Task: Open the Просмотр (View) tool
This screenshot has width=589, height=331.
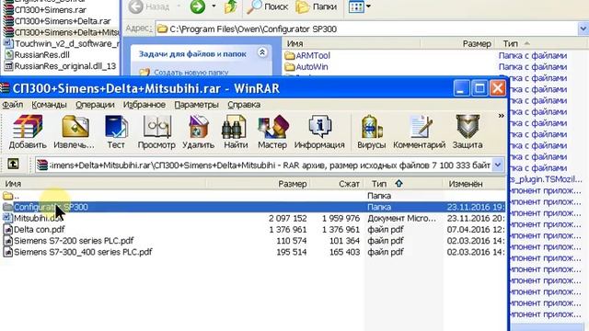Action: click(156, 131)
